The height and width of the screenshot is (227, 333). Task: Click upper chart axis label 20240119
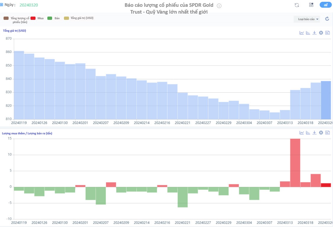coord(19,123)
